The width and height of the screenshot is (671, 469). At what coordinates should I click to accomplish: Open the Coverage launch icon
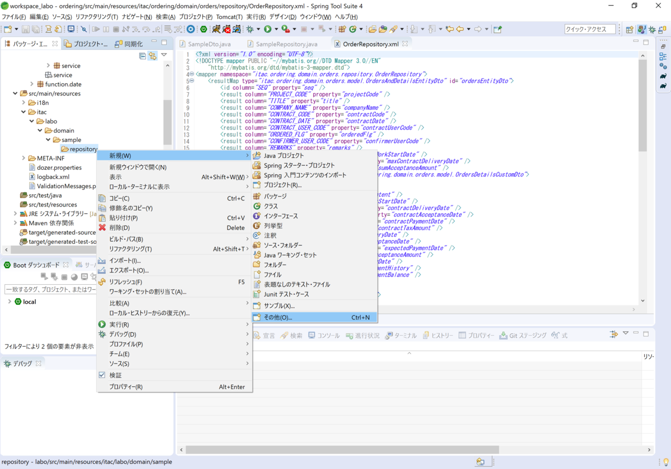pyautogui.click(x=285, y=29)
